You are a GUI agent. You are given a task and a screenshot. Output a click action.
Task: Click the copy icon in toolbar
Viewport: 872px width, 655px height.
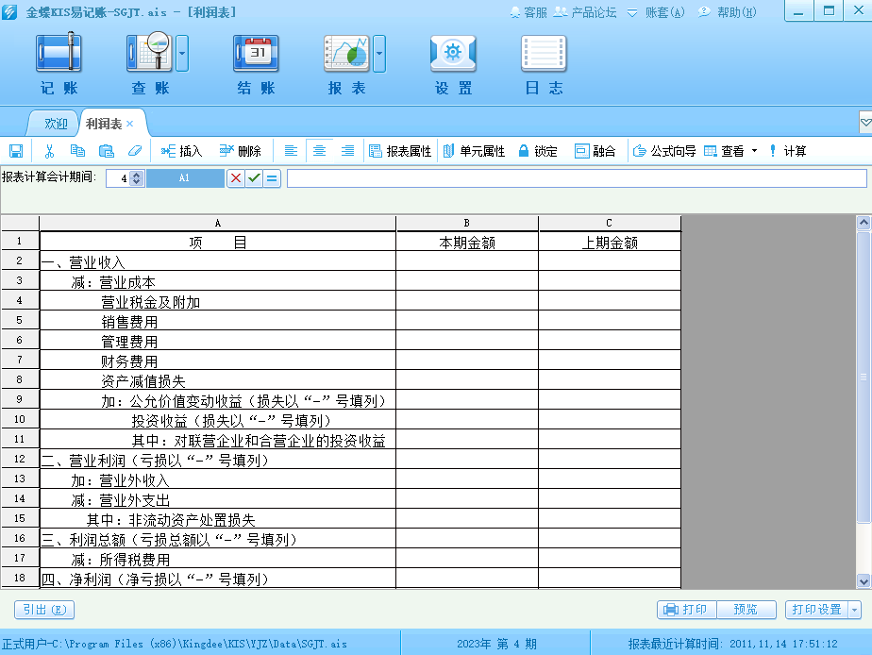point(77,151)
